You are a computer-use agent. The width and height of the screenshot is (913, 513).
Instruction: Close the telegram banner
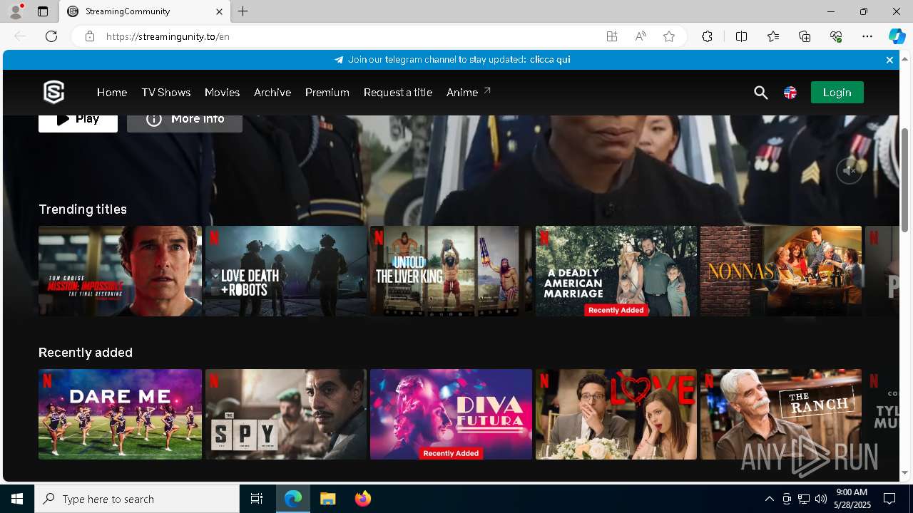(889, 60)
